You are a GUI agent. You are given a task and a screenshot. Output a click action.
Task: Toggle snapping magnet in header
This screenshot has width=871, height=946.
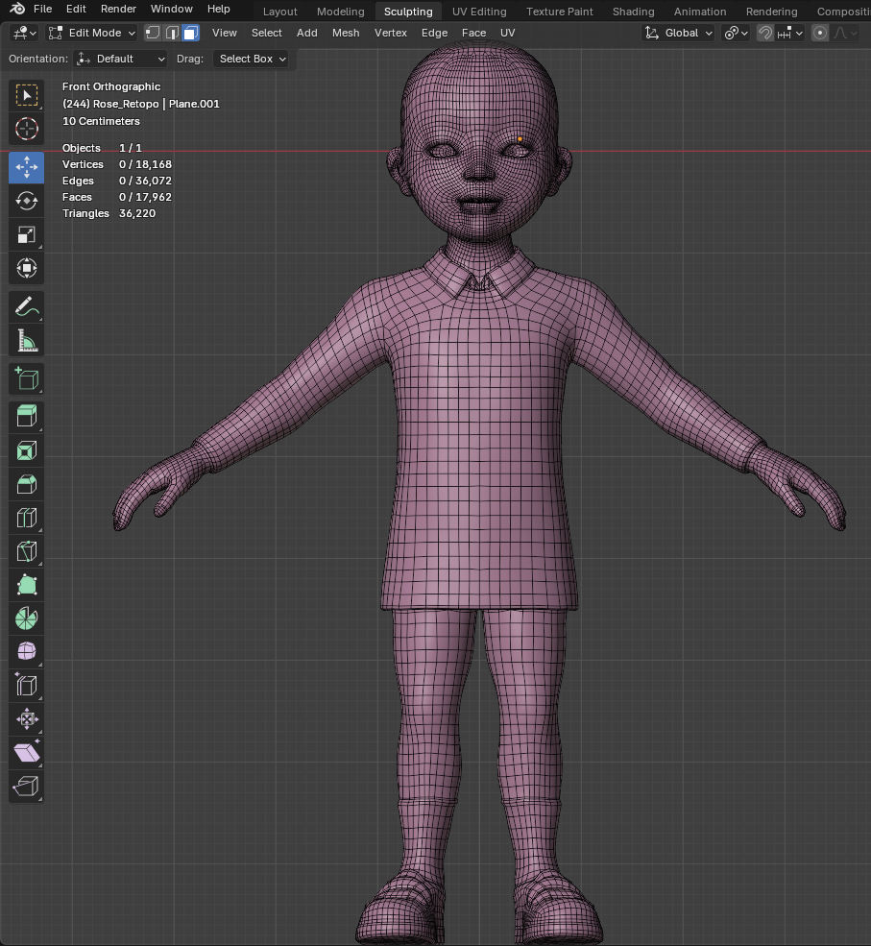[x=764, y=33]
